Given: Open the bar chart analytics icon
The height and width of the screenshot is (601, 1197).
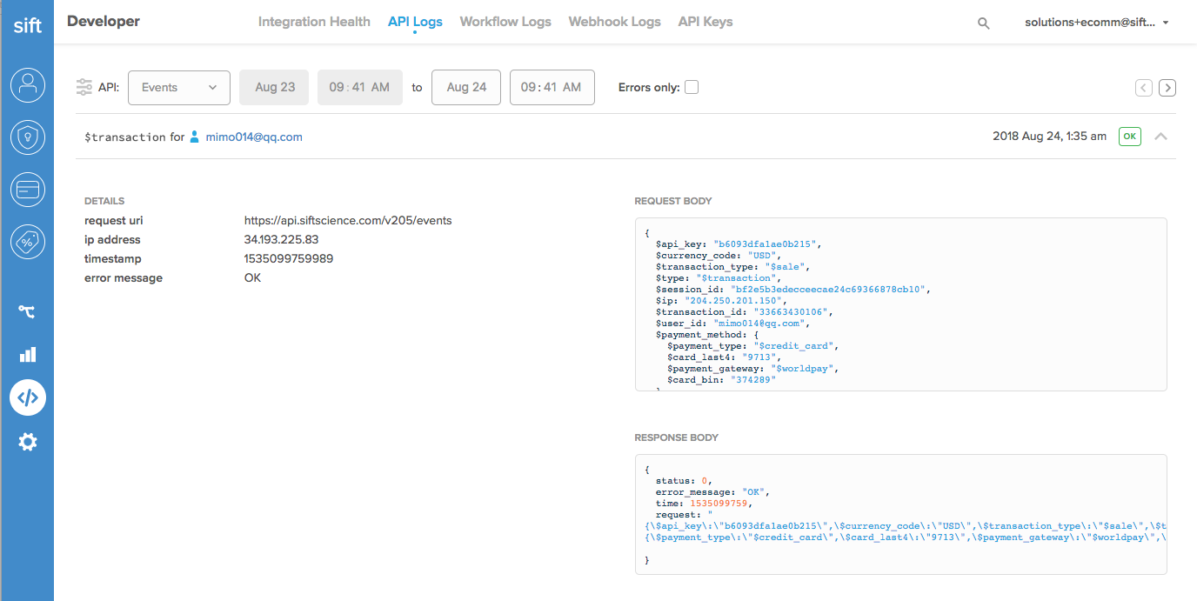Looking at the screenshot, I should tap(27, 354).
